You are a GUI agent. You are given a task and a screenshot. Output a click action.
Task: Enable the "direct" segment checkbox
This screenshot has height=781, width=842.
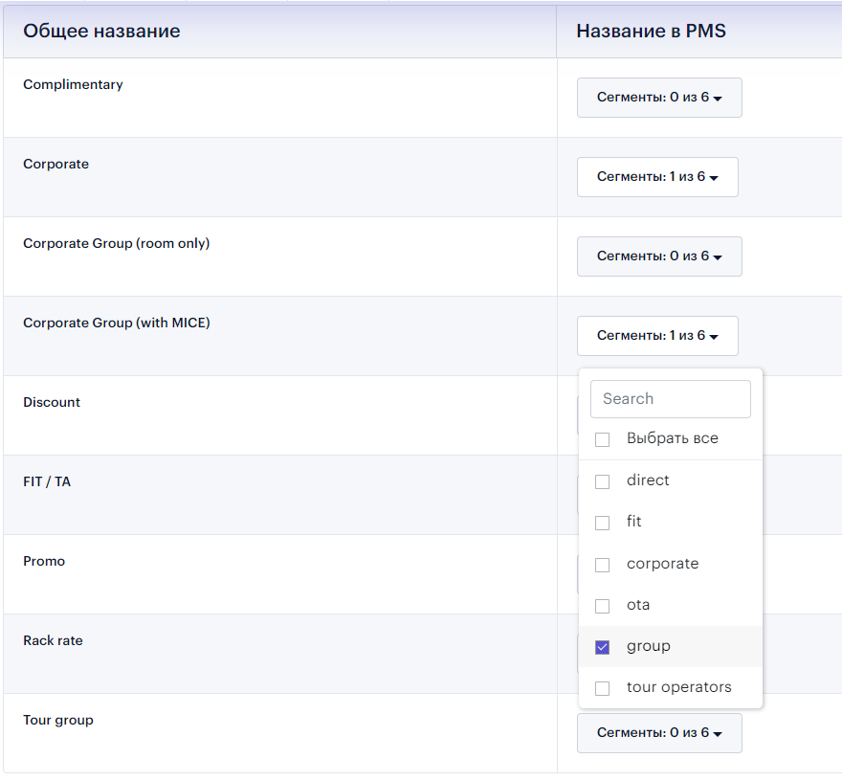[x=602, y=481]
